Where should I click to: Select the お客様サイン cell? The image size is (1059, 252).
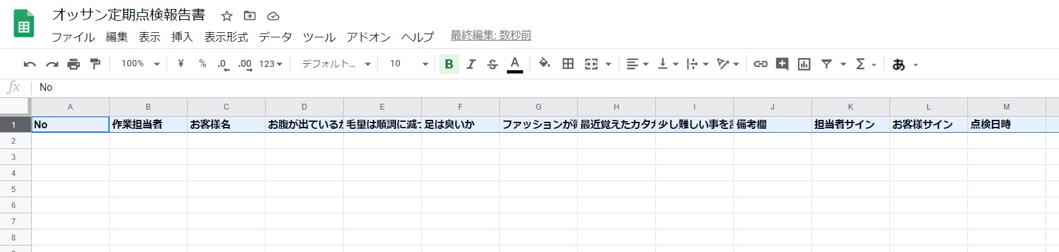(x=929, y=124)
